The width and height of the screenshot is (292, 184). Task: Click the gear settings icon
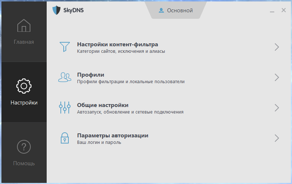pyautogui.click(x=24, y=86)
